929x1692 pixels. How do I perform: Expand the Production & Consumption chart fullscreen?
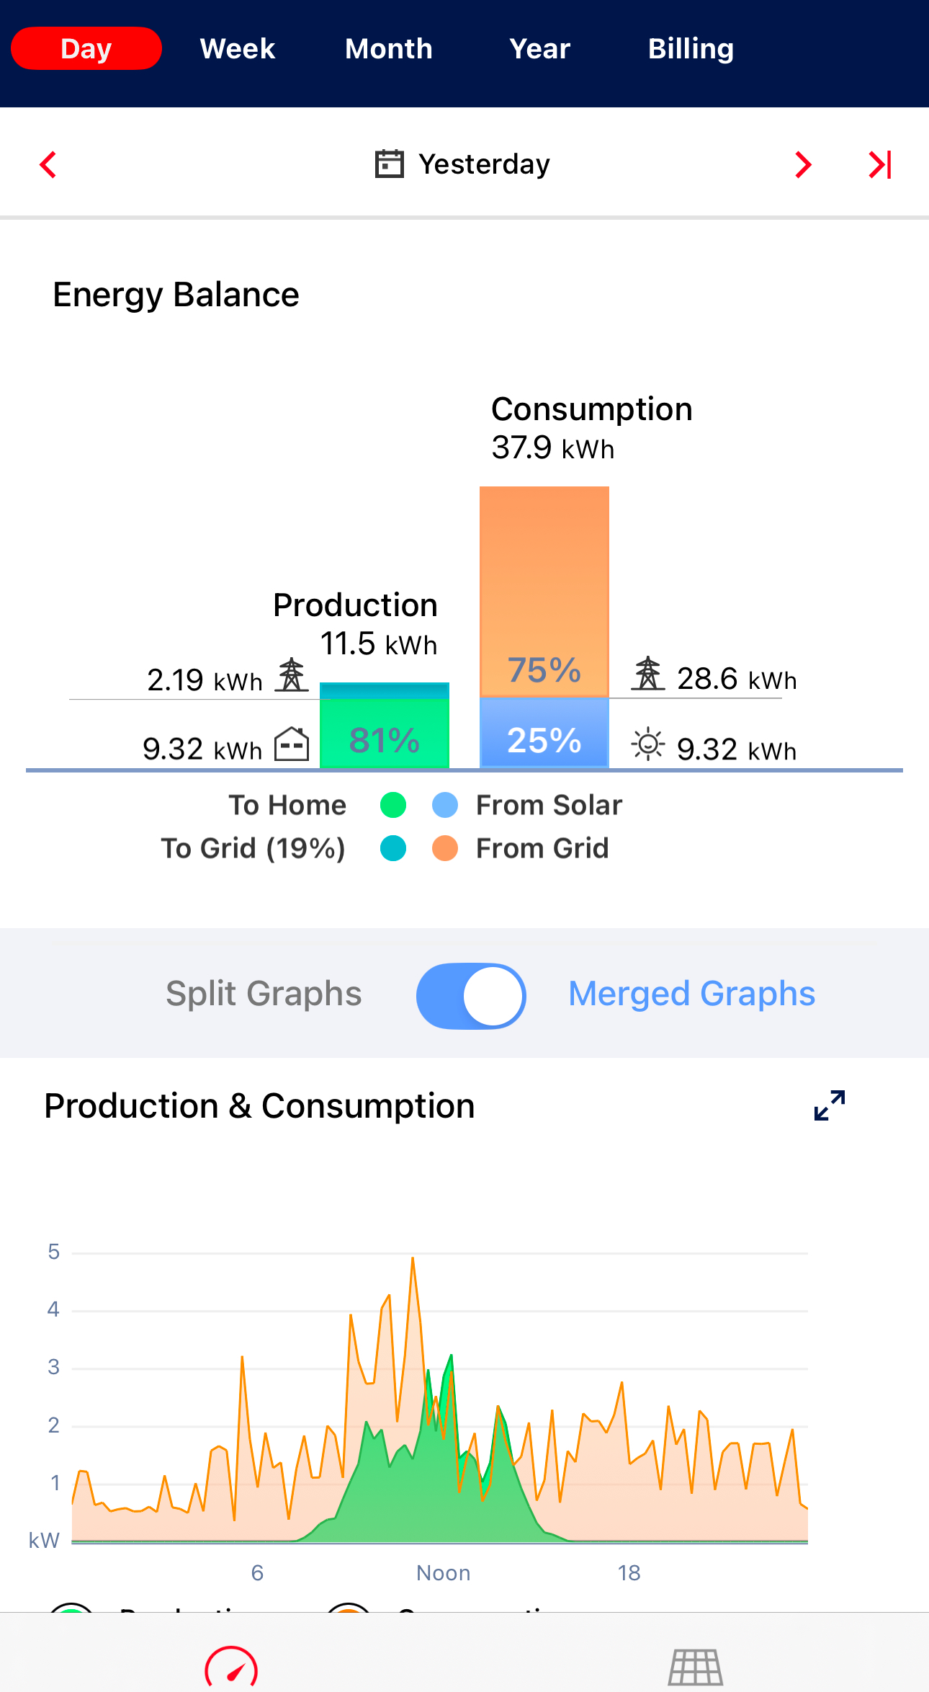[829, 1105]
